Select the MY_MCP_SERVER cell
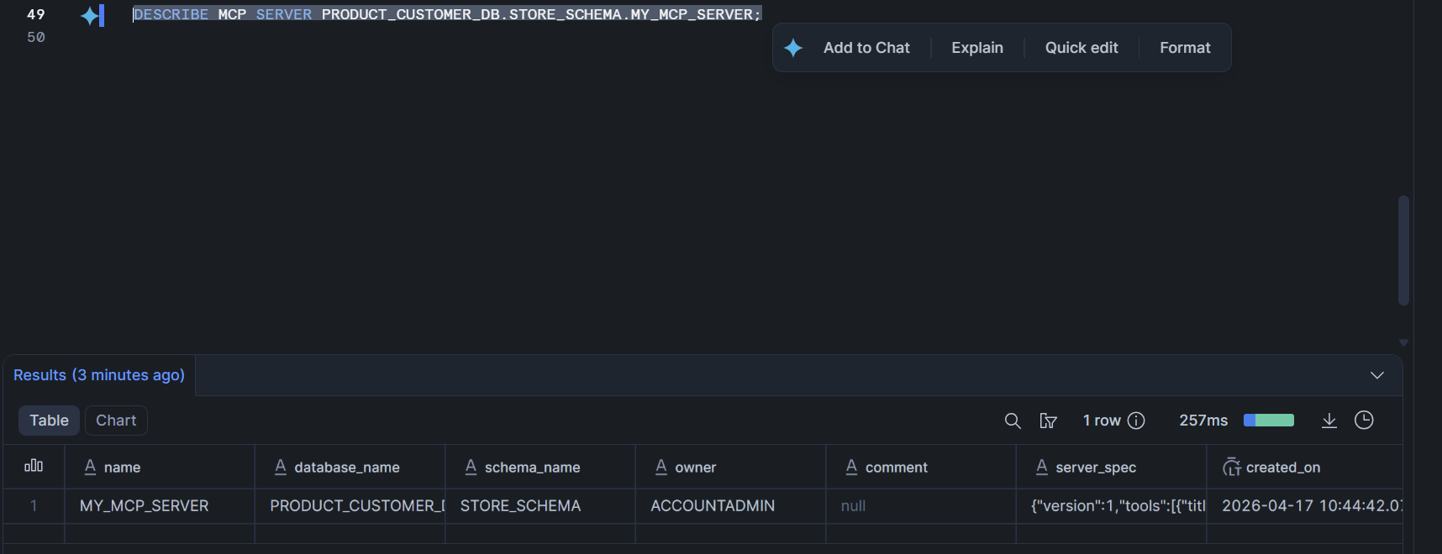The height and width of the screenshot is (554, 1442). pos(160,506)
